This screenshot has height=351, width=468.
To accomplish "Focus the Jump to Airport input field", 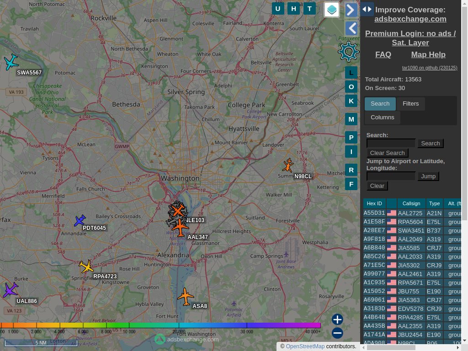I will click(391, 176).
